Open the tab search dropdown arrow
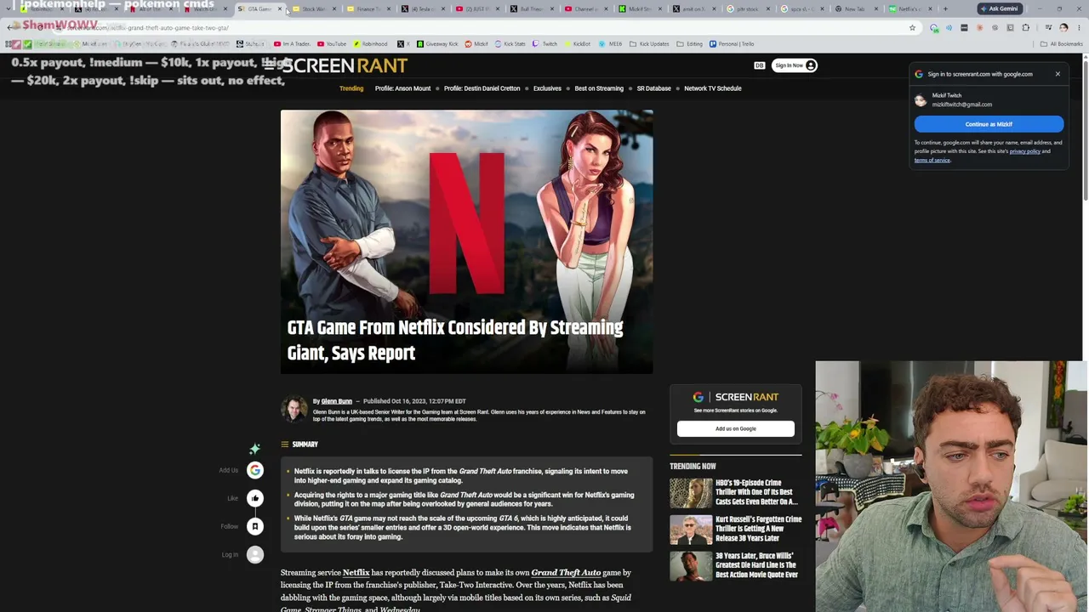 click(10, 8)
